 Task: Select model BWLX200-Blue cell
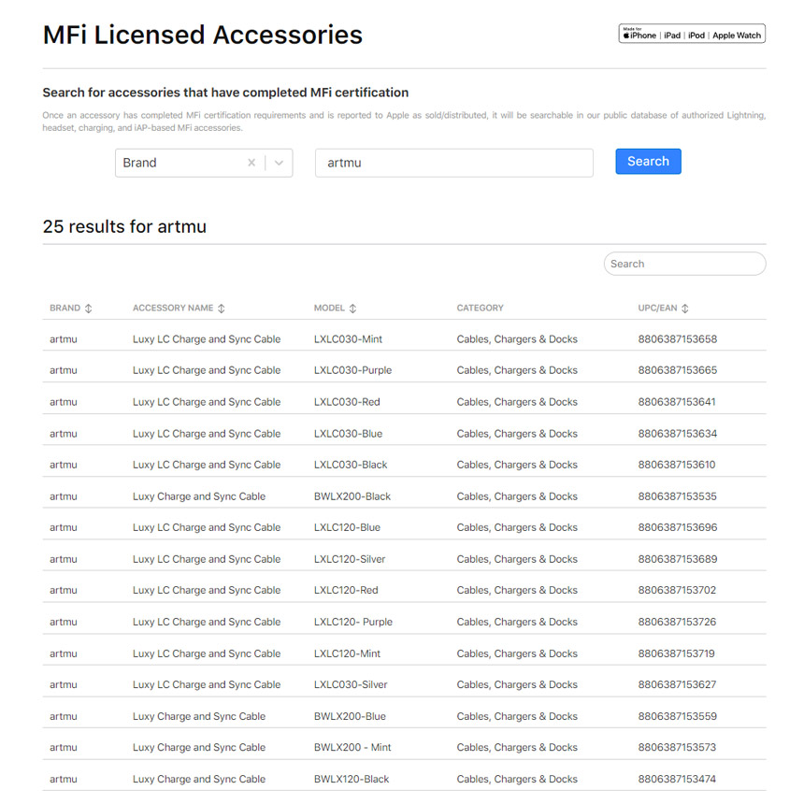click(x=350, y=716)
